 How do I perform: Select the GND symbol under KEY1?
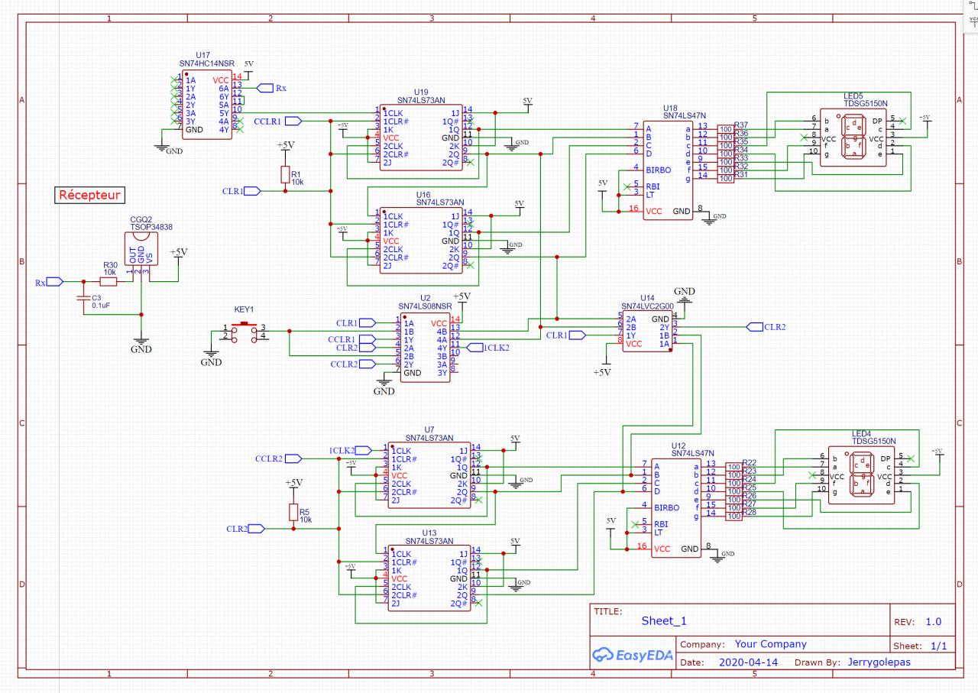click(212, 355)
